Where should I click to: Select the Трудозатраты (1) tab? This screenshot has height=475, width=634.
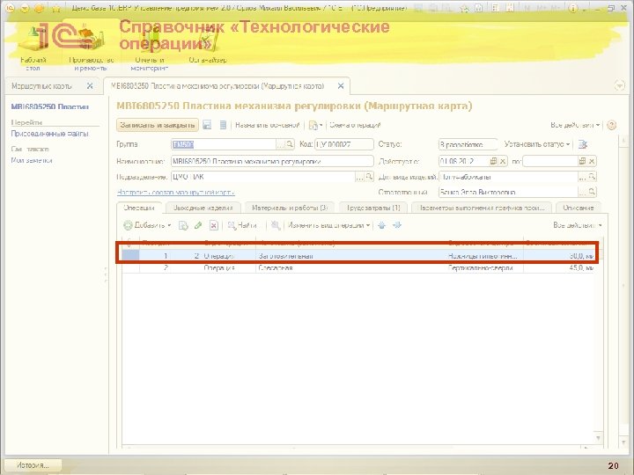click(x=373, y=208)
